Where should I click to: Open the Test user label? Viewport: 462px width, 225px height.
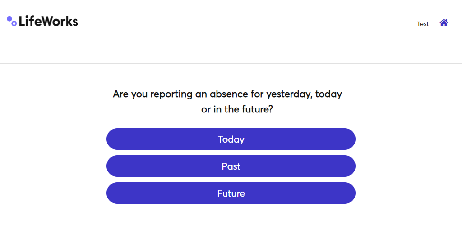click(423, 24)
